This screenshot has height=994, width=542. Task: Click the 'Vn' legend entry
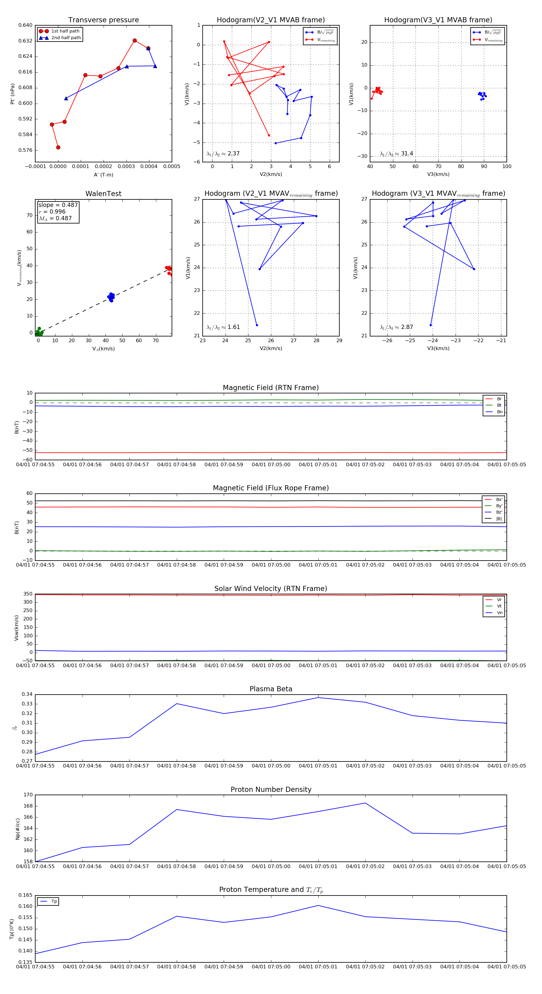tap(494, 613)
